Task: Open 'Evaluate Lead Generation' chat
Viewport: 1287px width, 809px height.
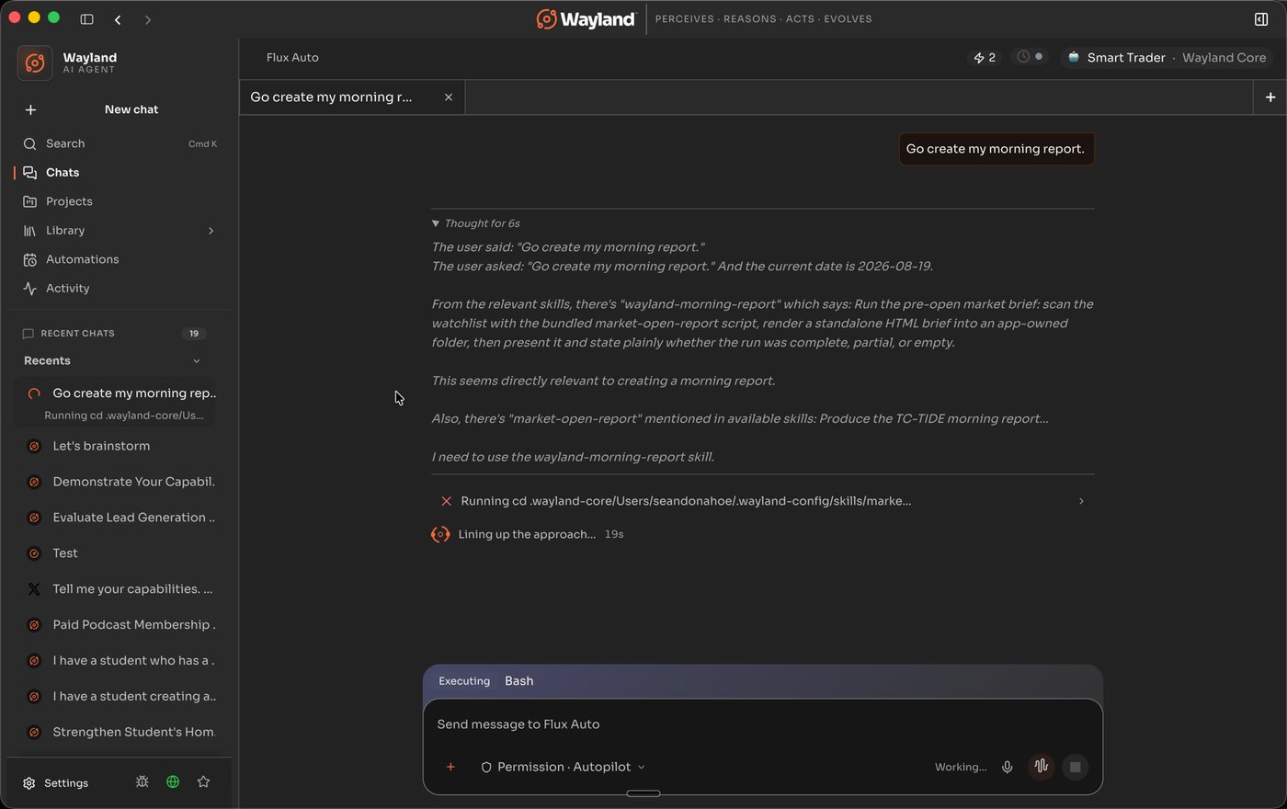Action: coord(116,518)
